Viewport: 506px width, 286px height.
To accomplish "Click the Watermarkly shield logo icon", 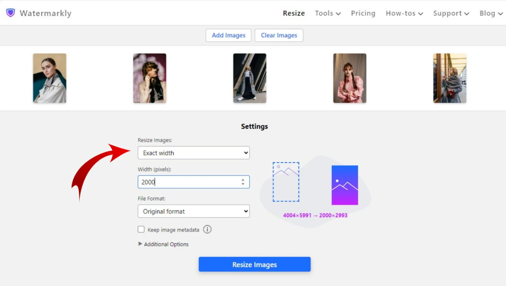I will click(x=10, y=13).
